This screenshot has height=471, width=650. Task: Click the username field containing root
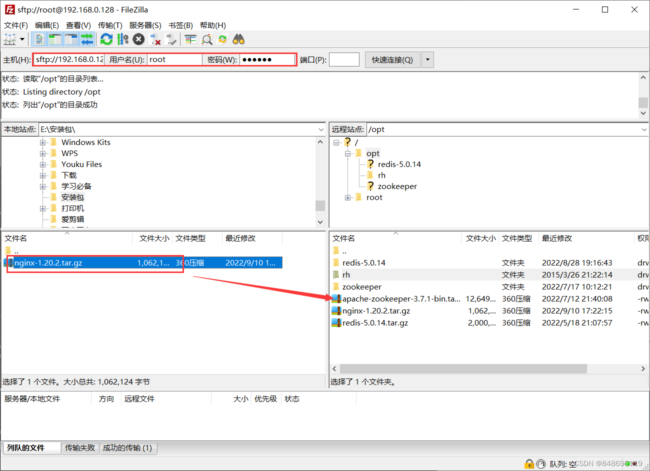[174, 59]
